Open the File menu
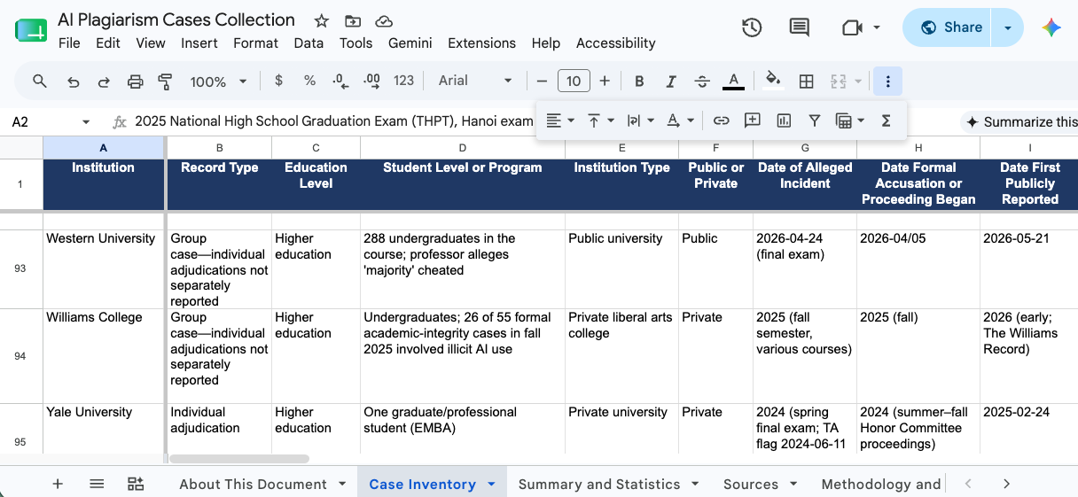Viewport: 1078px width, 497px height. point(69,43)
